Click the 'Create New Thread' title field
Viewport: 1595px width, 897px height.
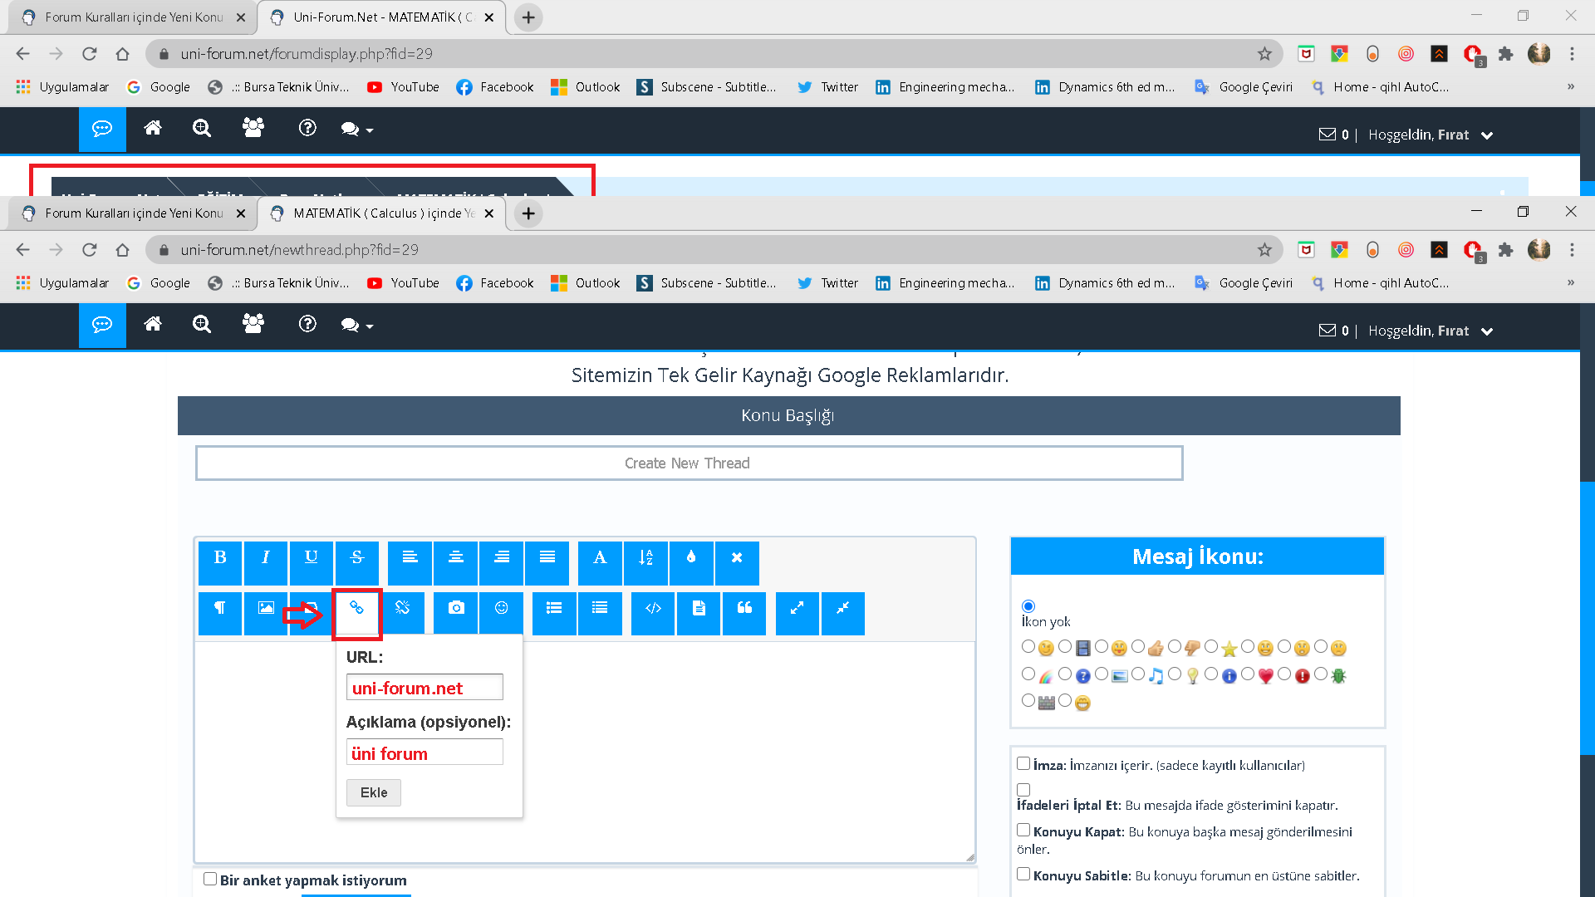689,463
